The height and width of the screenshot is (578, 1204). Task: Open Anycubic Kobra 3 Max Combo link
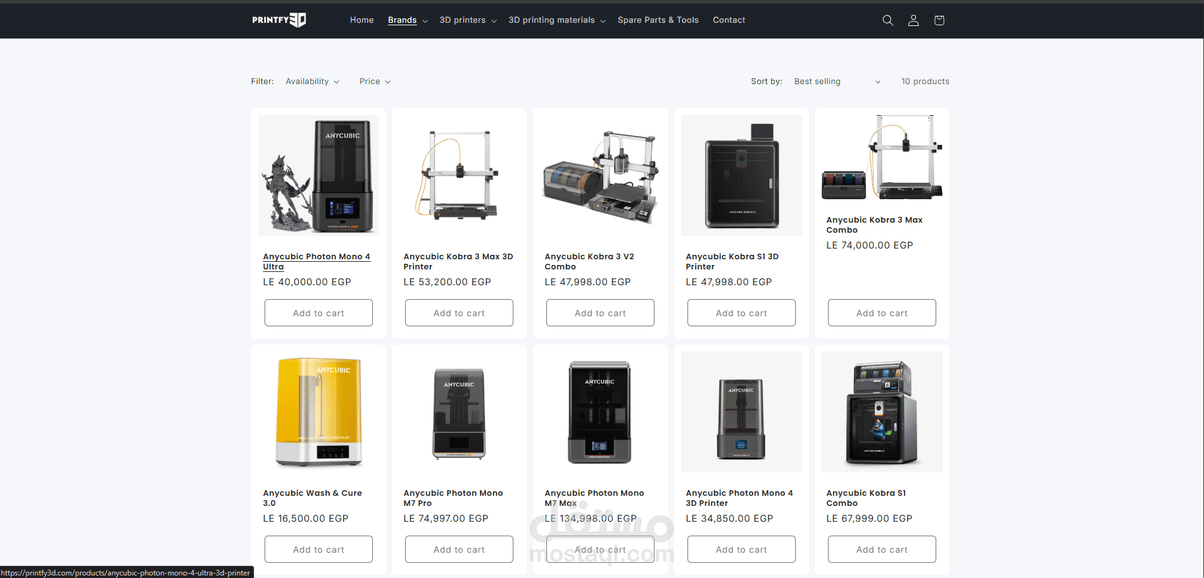[874, 224]
